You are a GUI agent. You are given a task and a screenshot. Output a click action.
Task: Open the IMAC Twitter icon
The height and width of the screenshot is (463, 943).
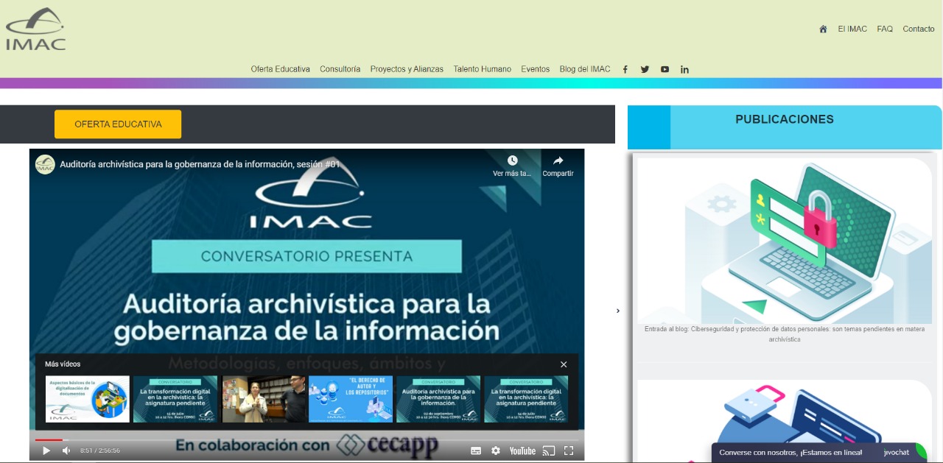645,69
